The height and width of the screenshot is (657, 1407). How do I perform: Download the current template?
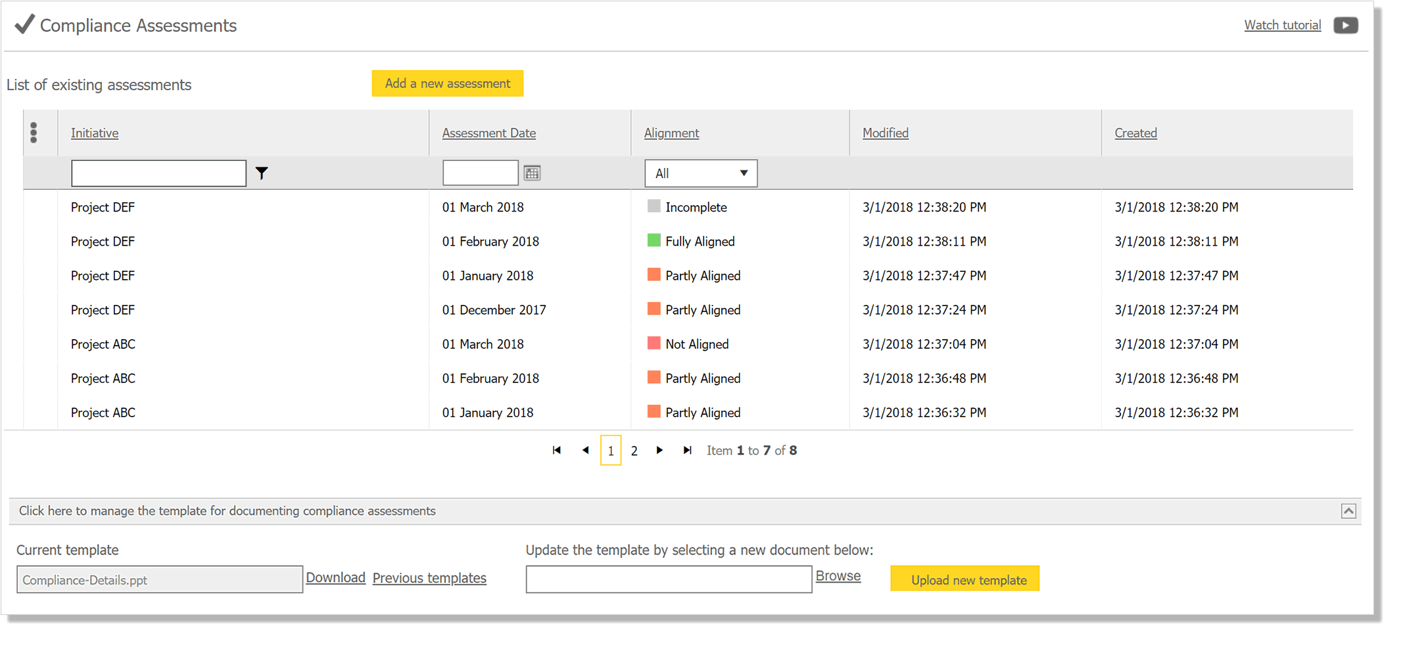[335, 578]
